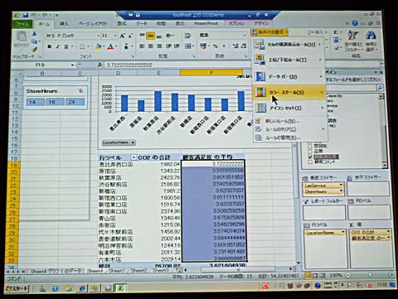Click the Excel icon in the taskbar

coord(120,288)
